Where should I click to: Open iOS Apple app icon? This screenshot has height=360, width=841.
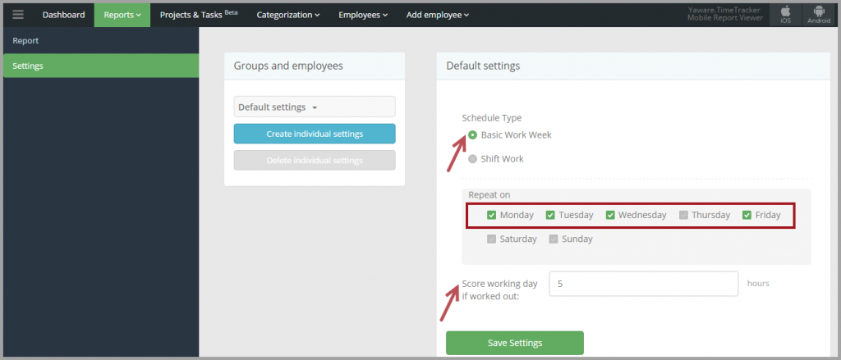tap(785, 15)
